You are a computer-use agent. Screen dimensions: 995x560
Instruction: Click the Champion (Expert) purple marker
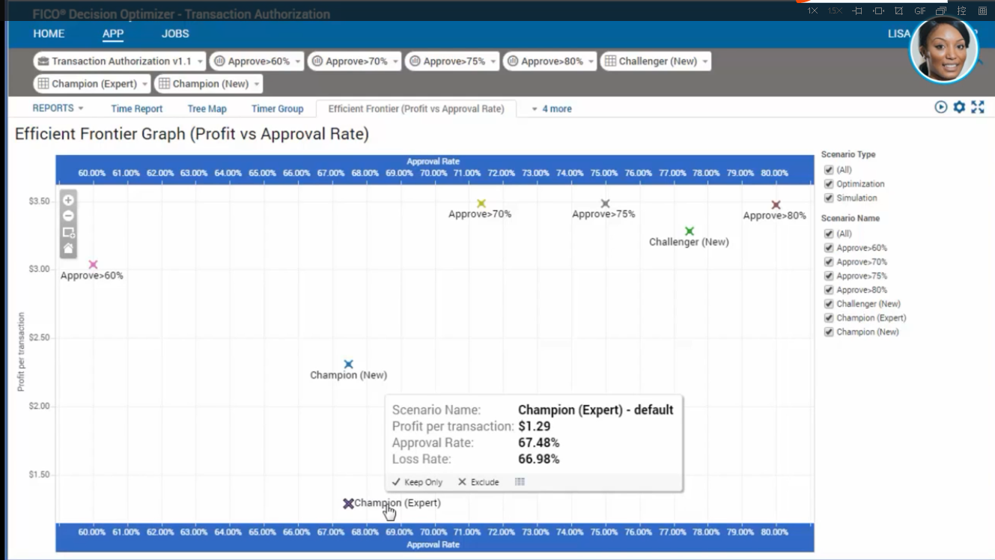[348, 504]
